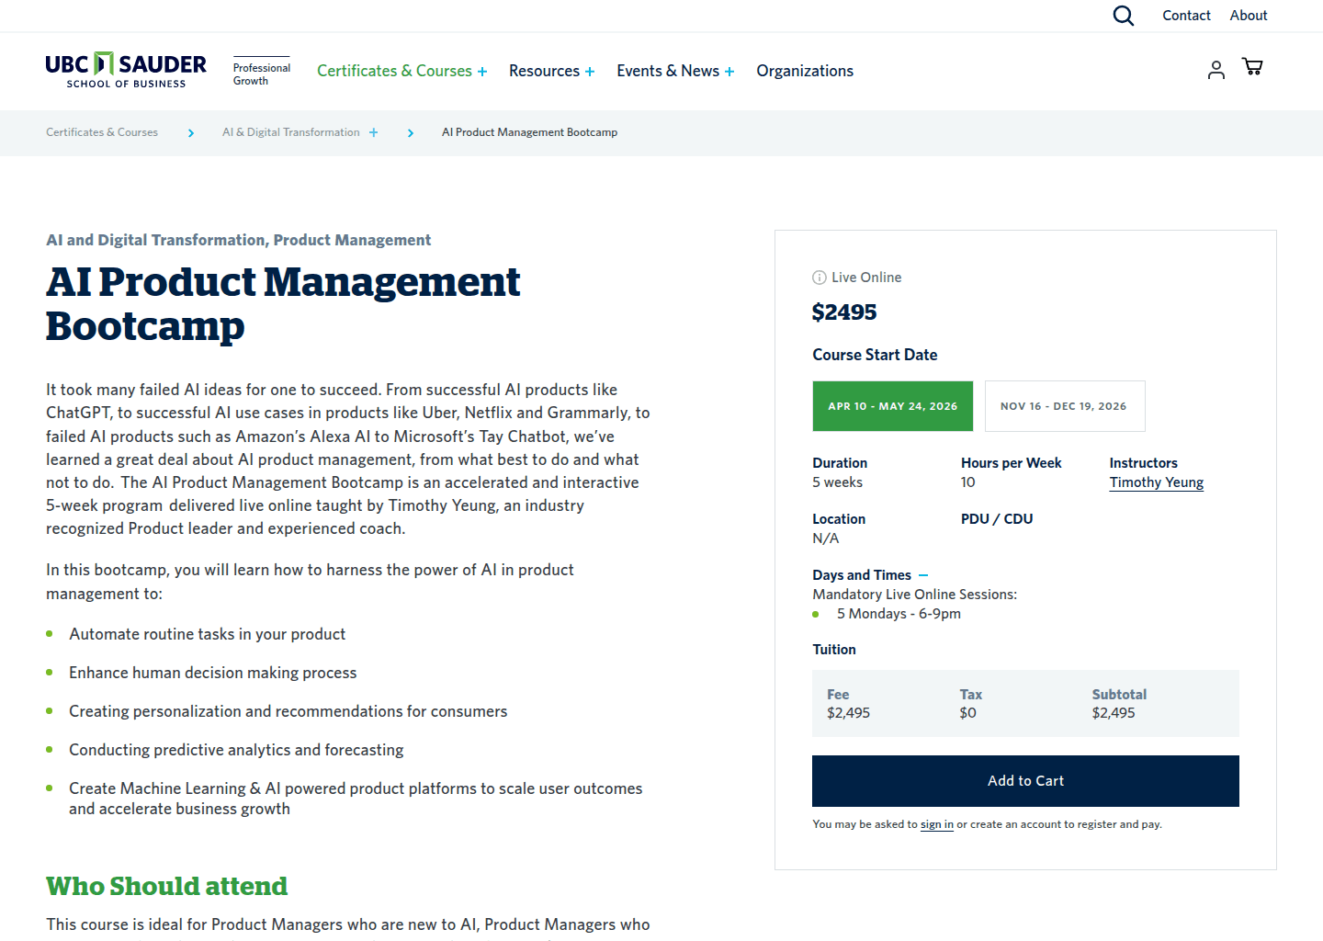Screen dimensions: 1323x941
Task: Expand the Resources menu
Action: click(589, 70)
